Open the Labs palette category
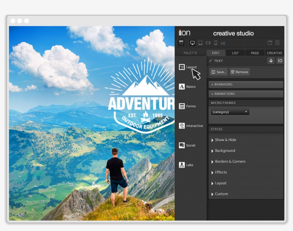Image resolution: width=293 pixels, height=231 pixels. pos(186,165)
